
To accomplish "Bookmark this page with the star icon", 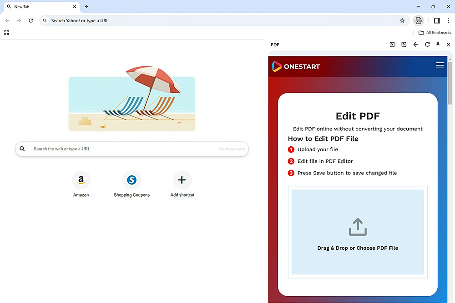I will [402, 20].
